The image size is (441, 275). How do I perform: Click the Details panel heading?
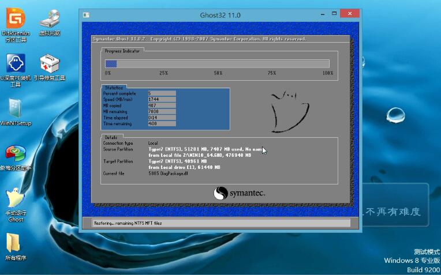tap(111, 137)
